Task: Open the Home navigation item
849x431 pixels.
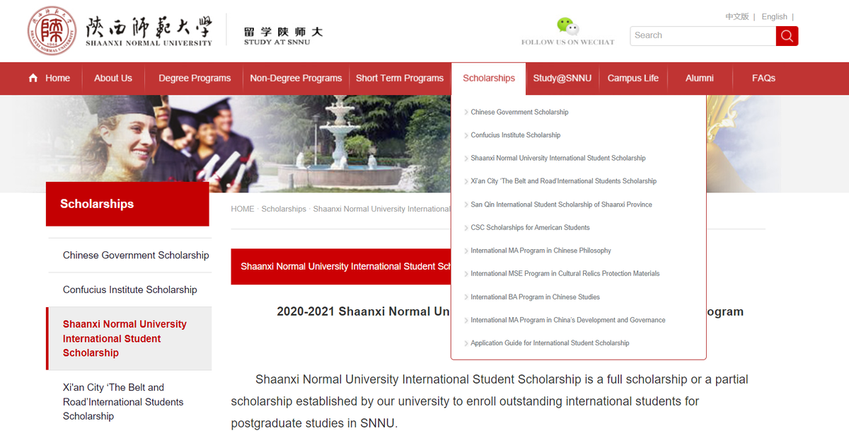Action: click(x=57, y=78)
